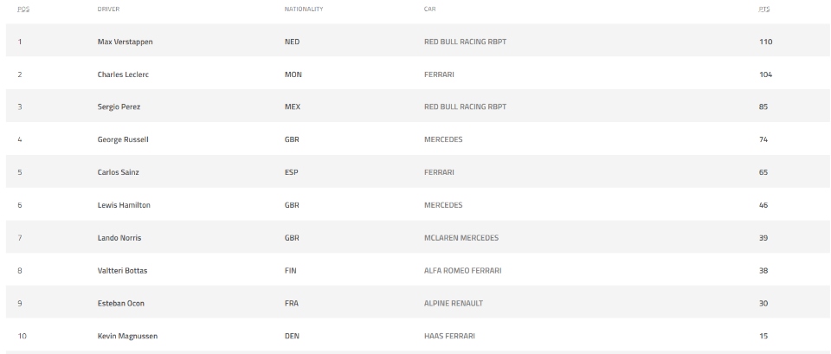Select the Haas Ferrari car link
The image size is (831, 354).
click(x=448, y=336)
